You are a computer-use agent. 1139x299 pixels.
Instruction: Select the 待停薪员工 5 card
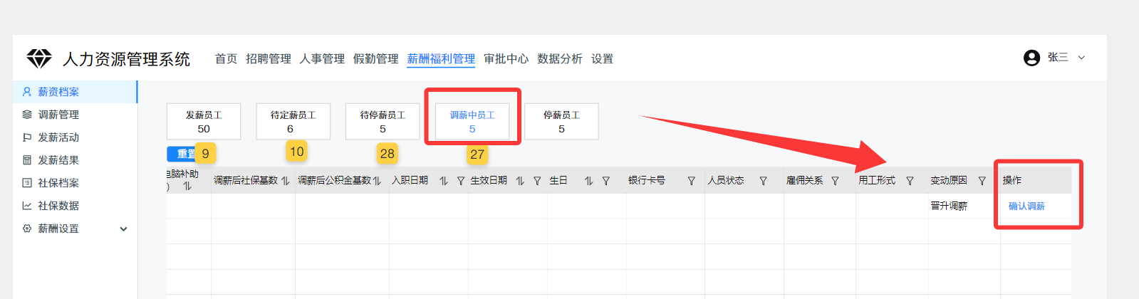point(383,122)
